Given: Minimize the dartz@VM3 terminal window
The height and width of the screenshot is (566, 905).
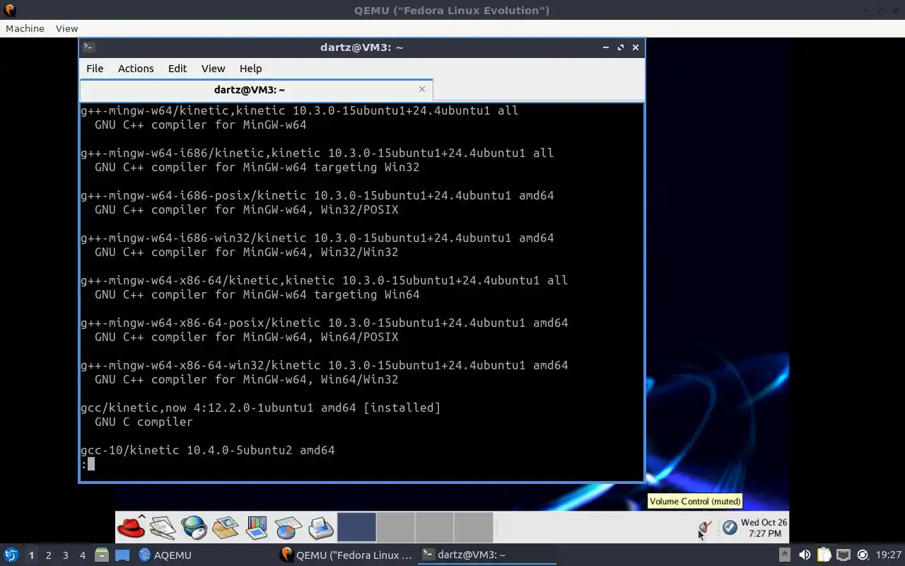Looking at the screenshot, I should (x=606, y=47).
